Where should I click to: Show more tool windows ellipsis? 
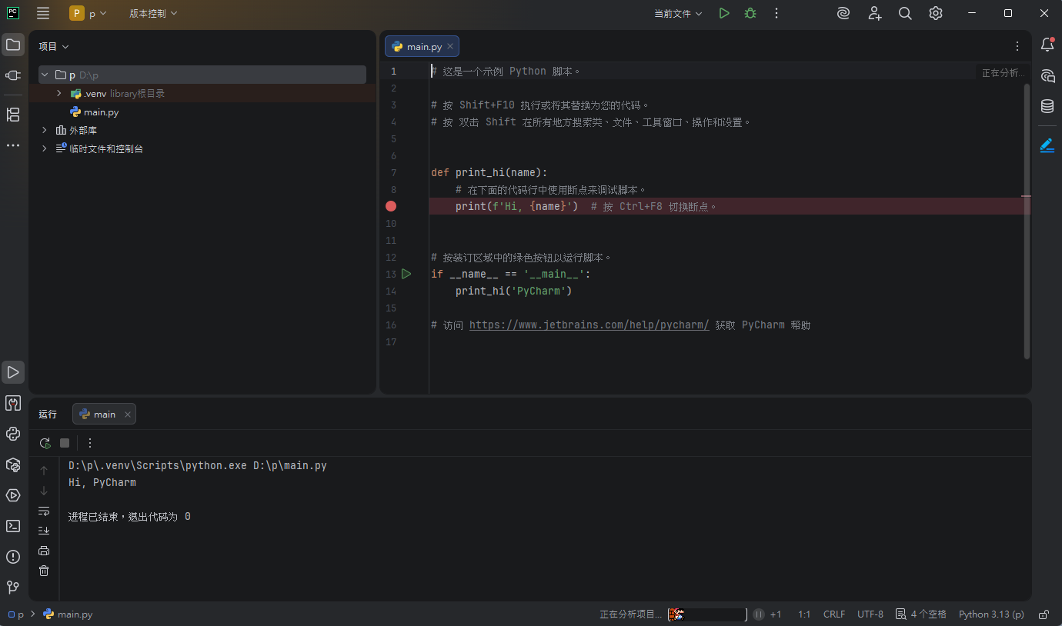13,145
